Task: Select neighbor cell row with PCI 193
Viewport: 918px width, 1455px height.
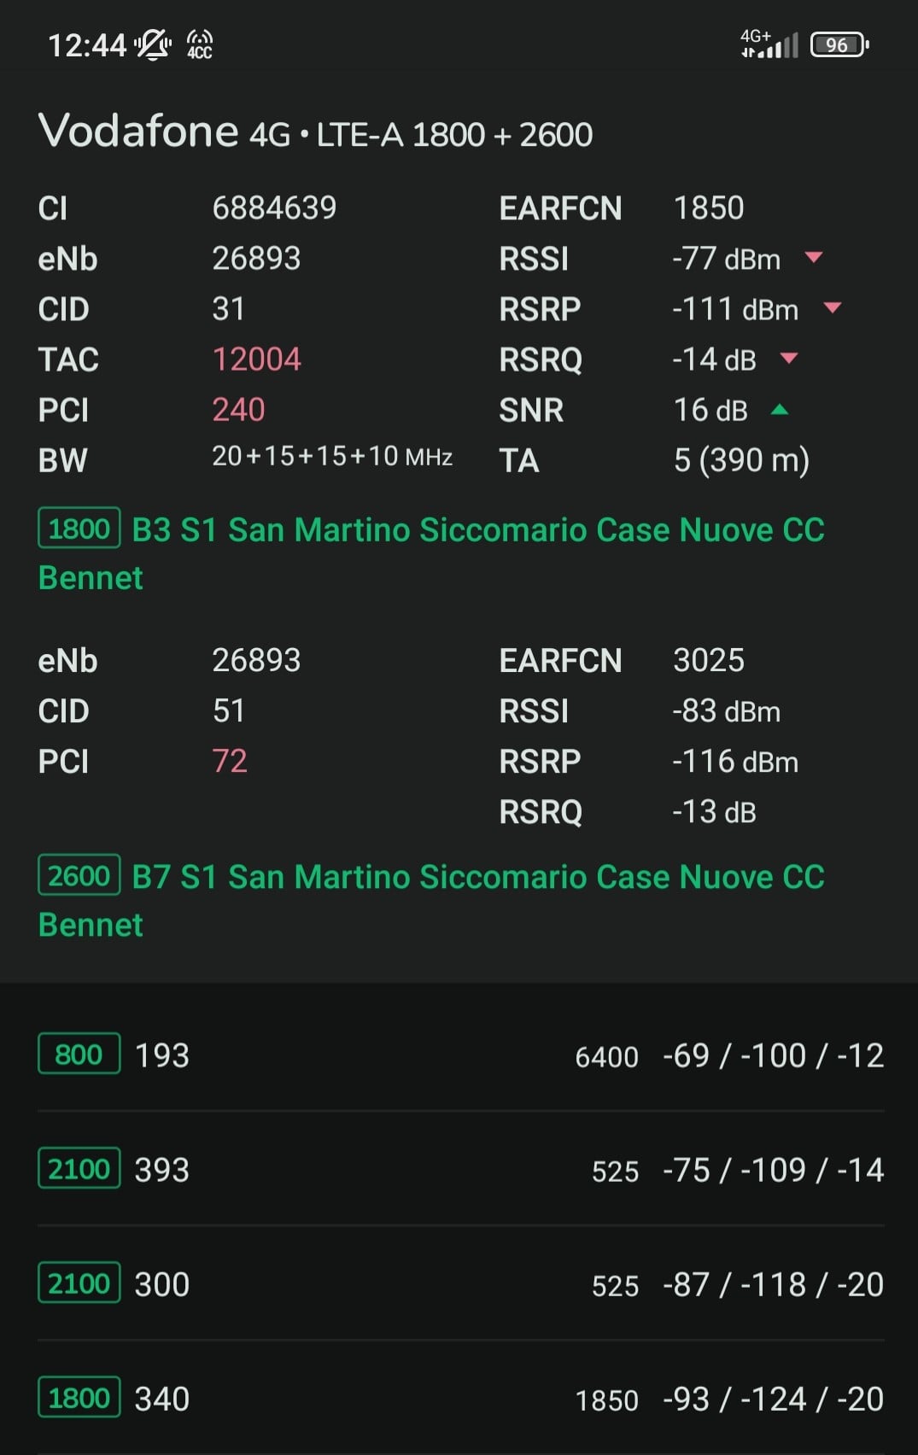Action: click(460, 1055)
